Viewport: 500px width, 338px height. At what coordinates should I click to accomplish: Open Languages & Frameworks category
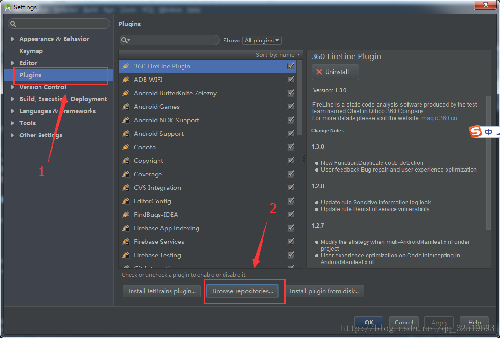tap(57, 111)
